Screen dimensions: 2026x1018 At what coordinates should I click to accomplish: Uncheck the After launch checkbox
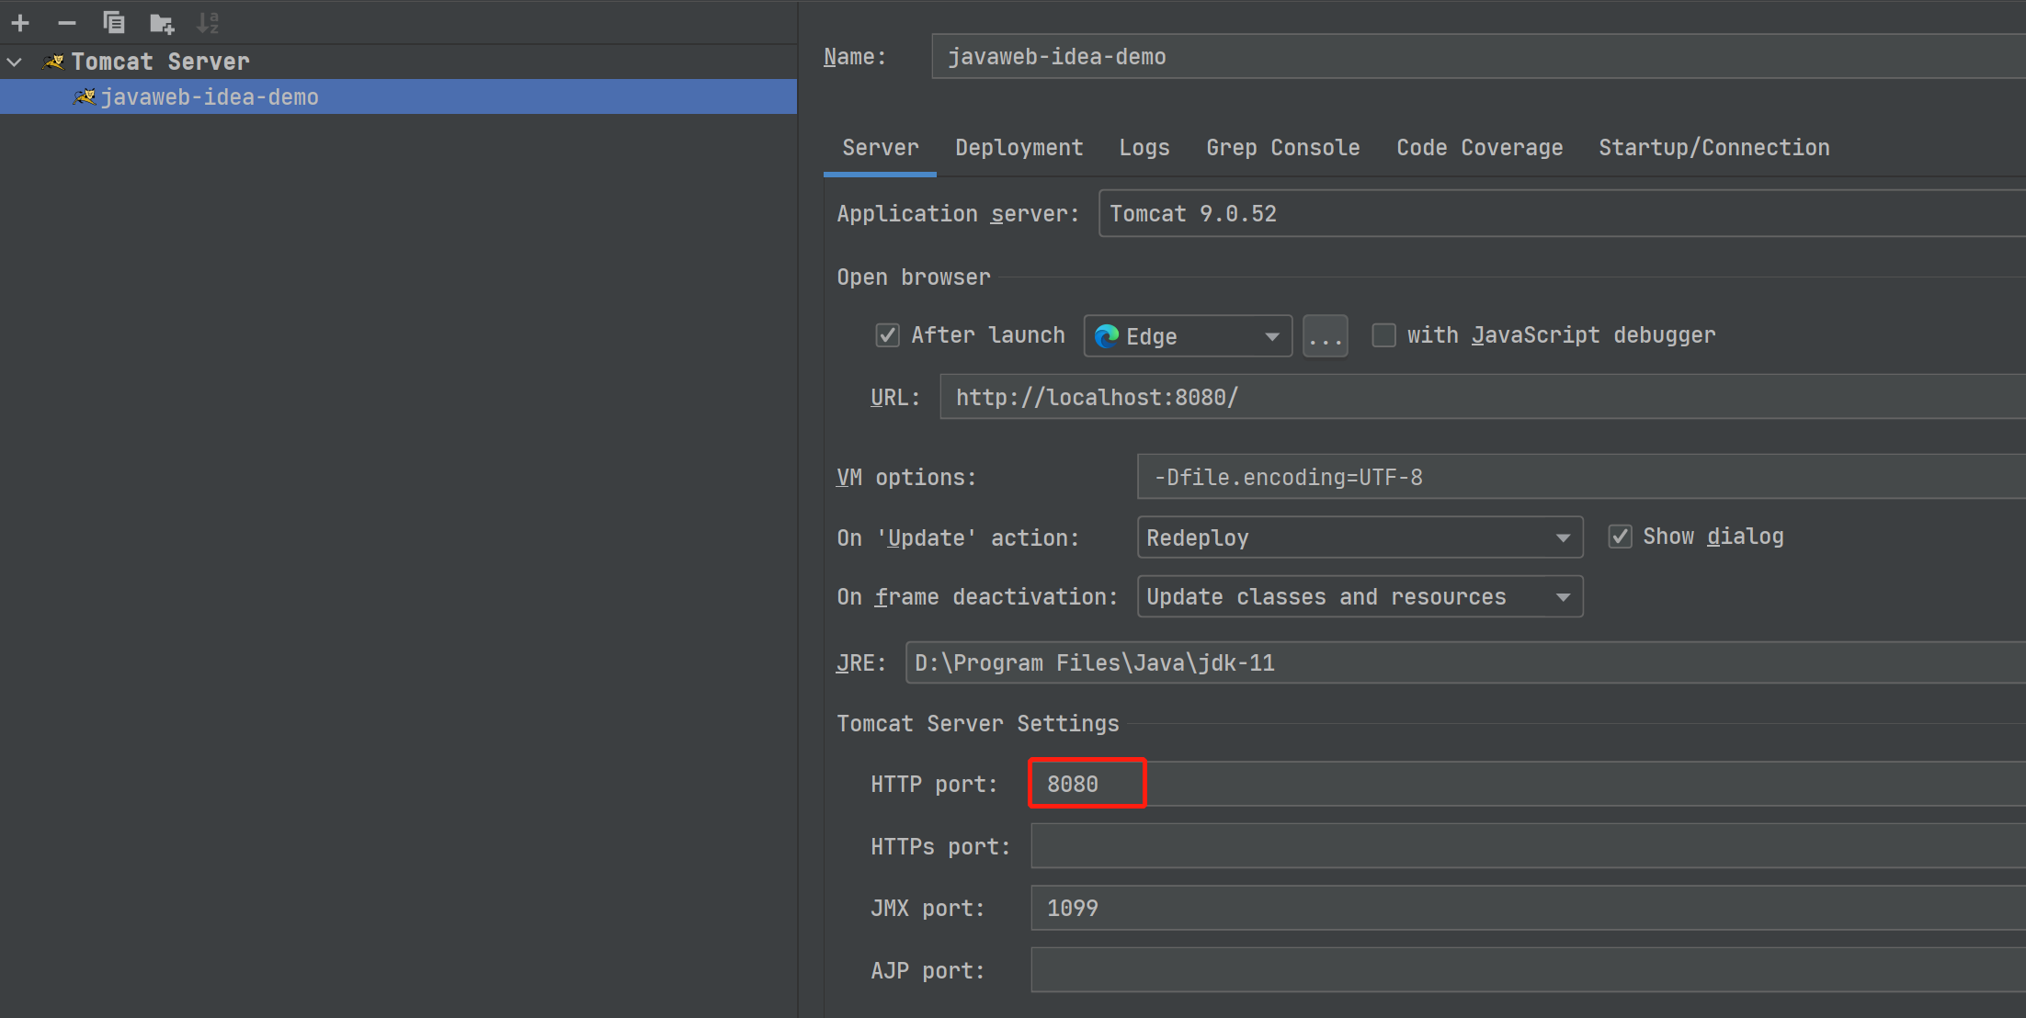point(887,335)
